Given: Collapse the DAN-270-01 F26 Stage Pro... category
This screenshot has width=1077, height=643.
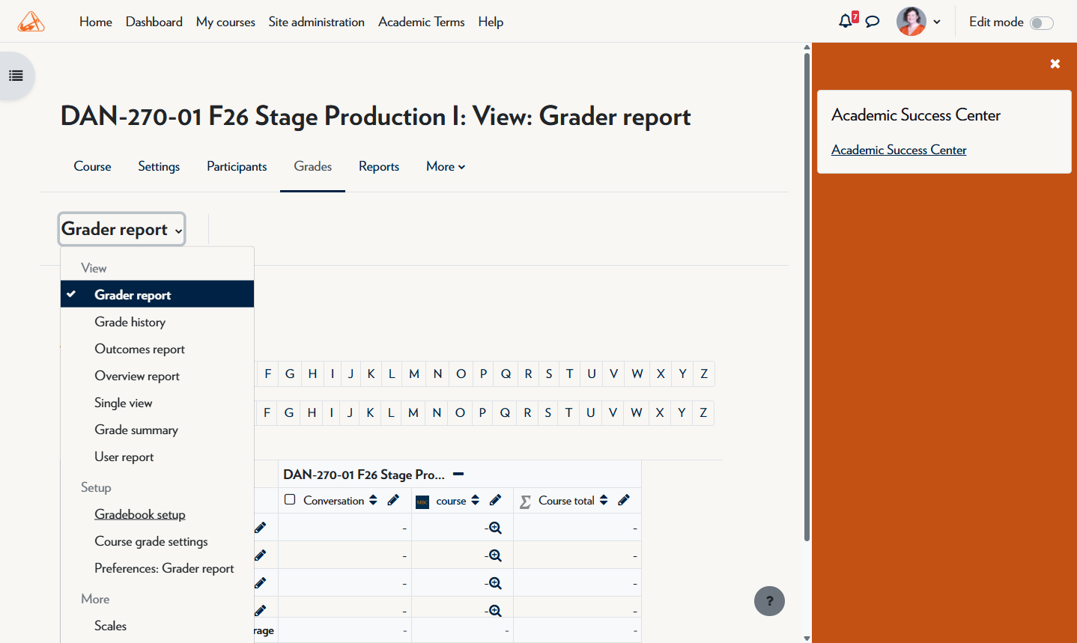Looking at the screenshot, I should pos(459,474).
